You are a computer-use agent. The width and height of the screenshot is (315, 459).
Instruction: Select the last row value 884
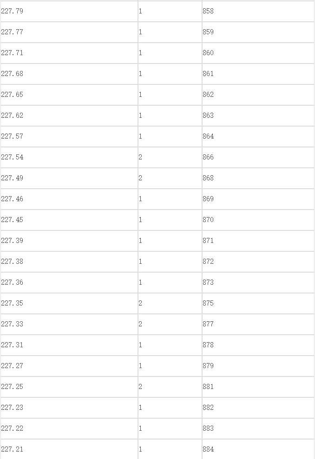(x=258, y=449)
